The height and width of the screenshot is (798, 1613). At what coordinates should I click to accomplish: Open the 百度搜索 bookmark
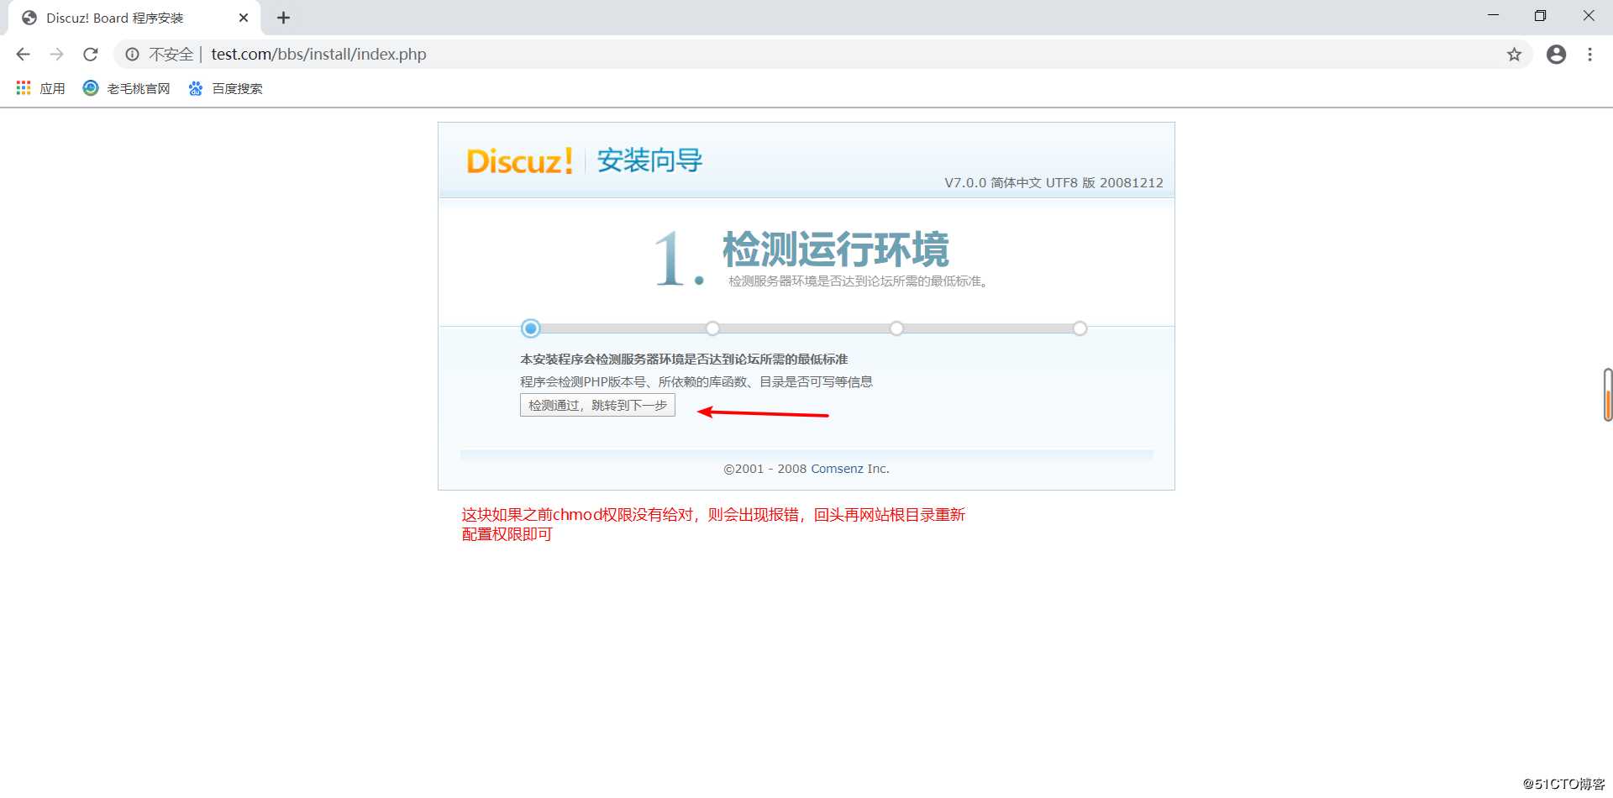coord(225,88)
